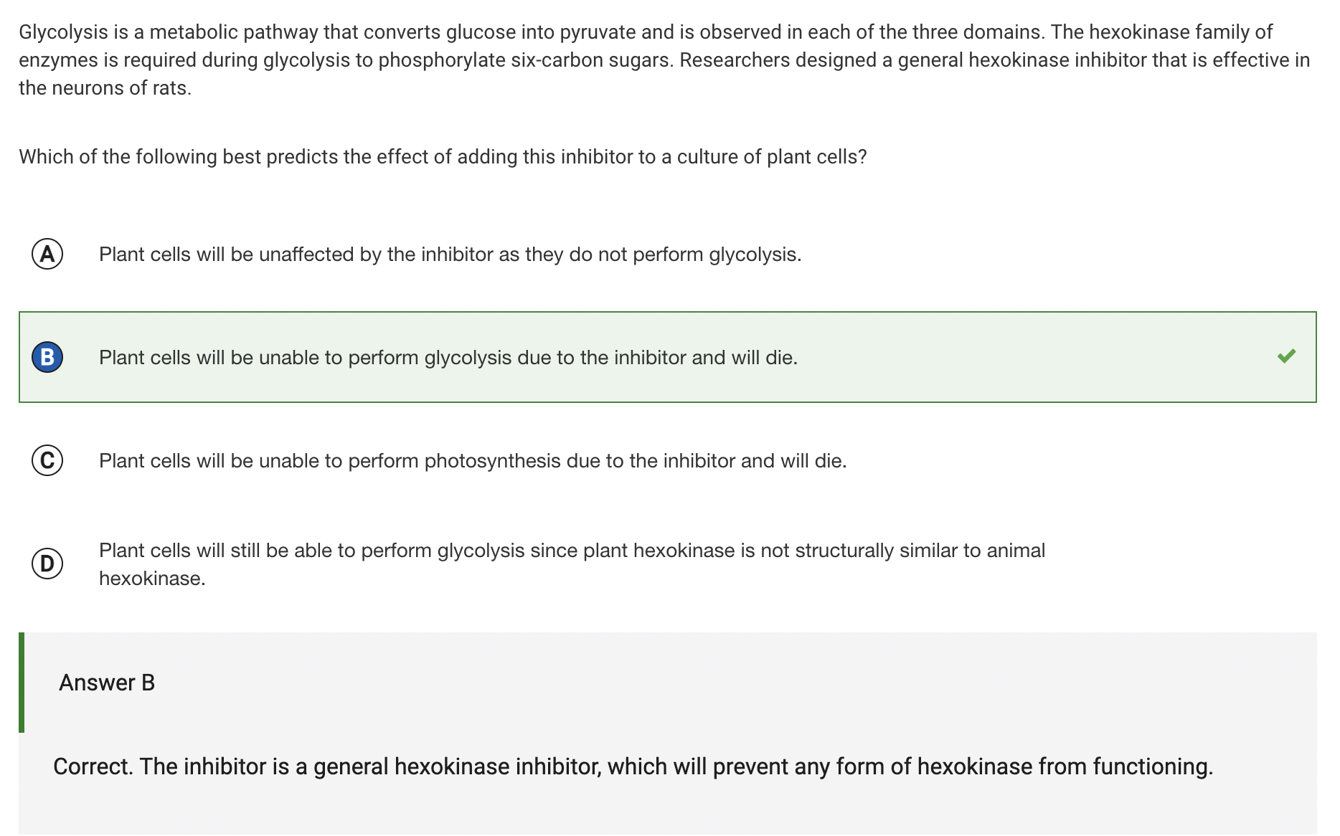Viewport: 1340px width, 836px height.
Task: Select the answer choice A circle
Action: pos(47,254)
